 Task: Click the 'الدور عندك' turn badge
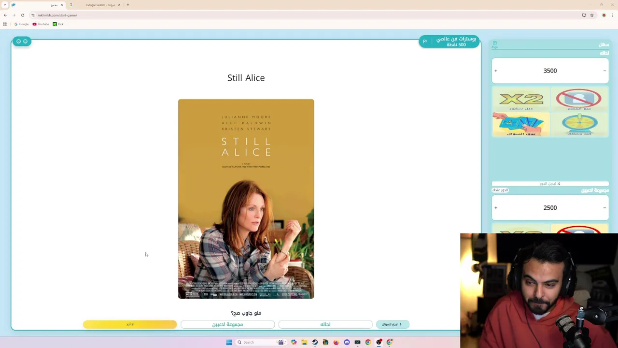coord(500,190)
